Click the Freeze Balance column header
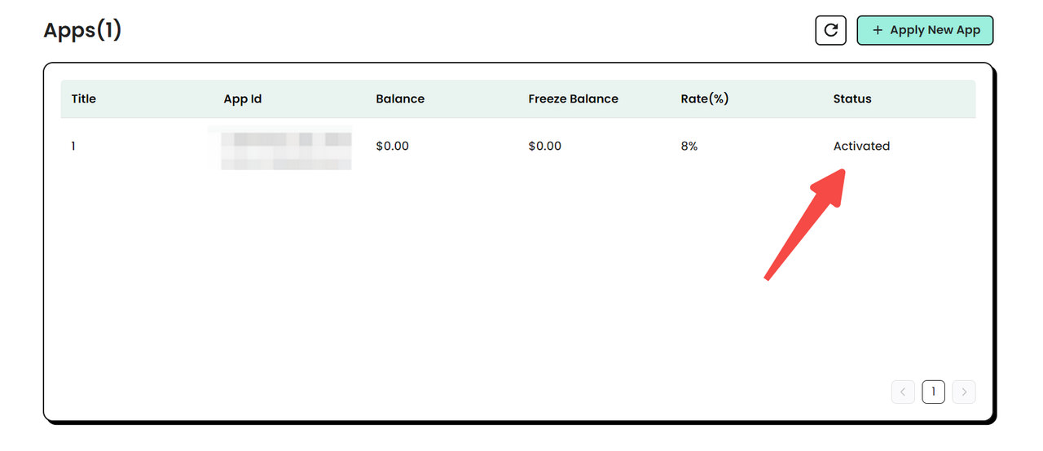This screenshot has height=451, width=1043. [573, 99]
